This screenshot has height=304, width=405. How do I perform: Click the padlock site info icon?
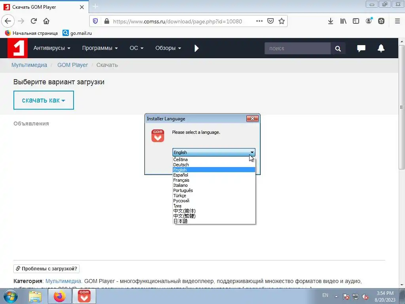[x=106, y=21]
